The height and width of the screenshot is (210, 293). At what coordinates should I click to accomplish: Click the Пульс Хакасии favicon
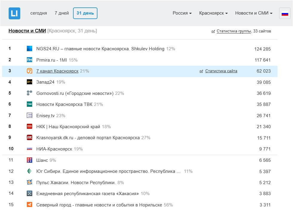[30, 182]
